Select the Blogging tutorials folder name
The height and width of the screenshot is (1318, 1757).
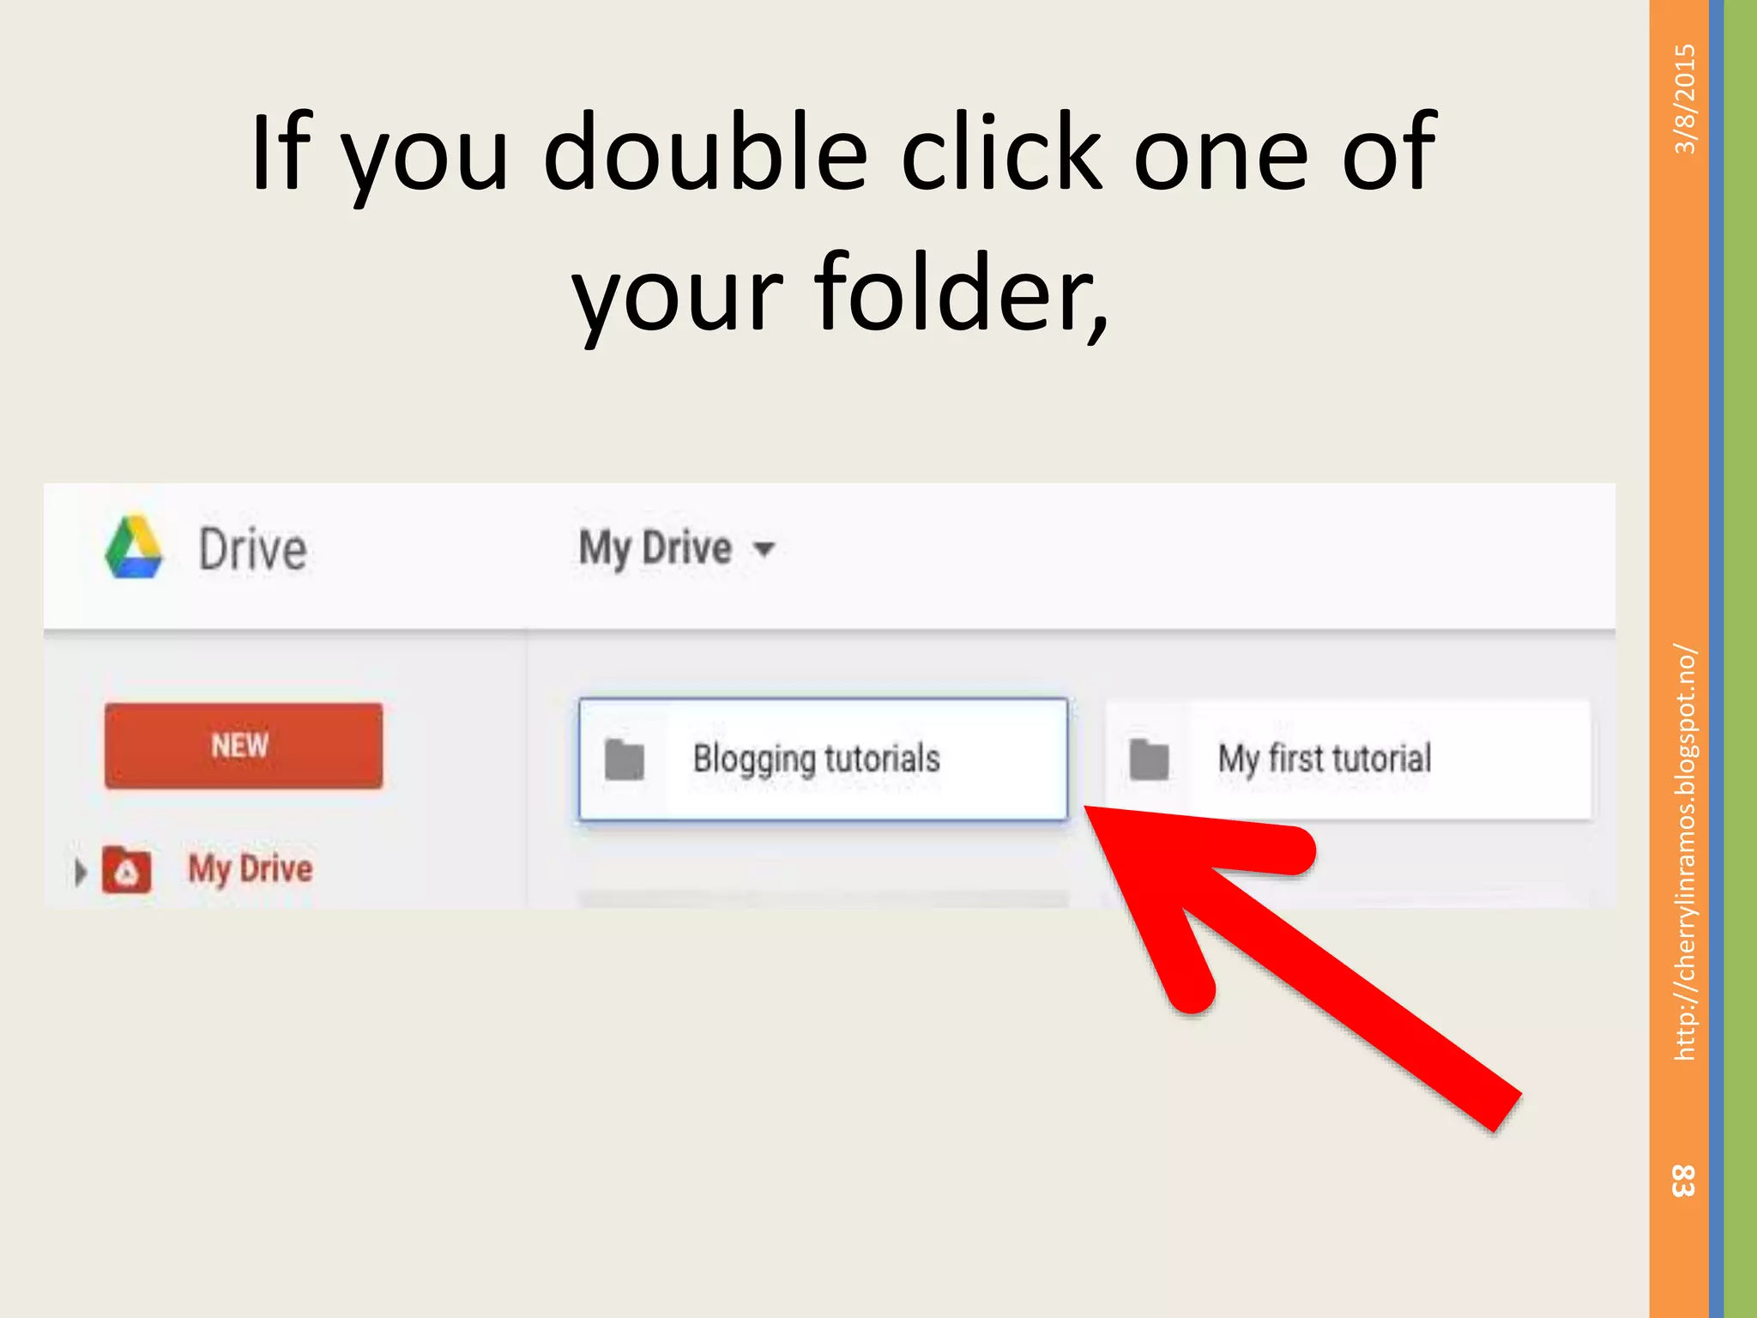click(x=817, y=759)
